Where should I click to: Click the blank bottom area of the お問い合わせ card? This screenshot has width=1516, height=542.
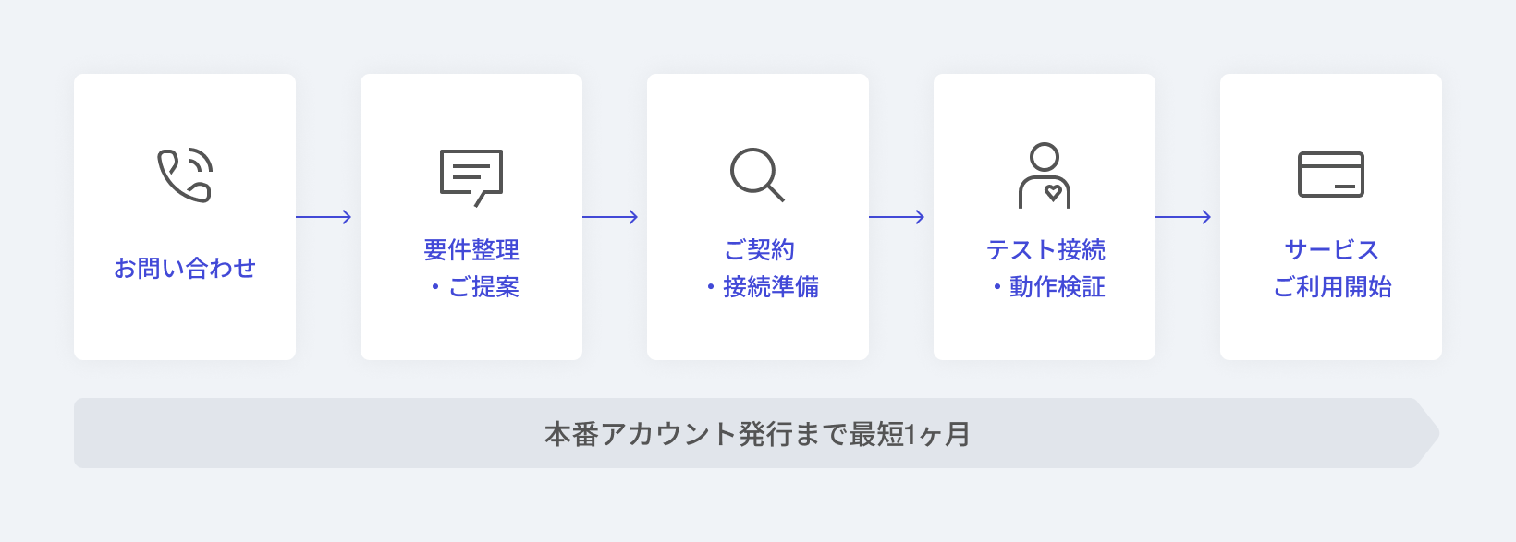tap(185, 325)
